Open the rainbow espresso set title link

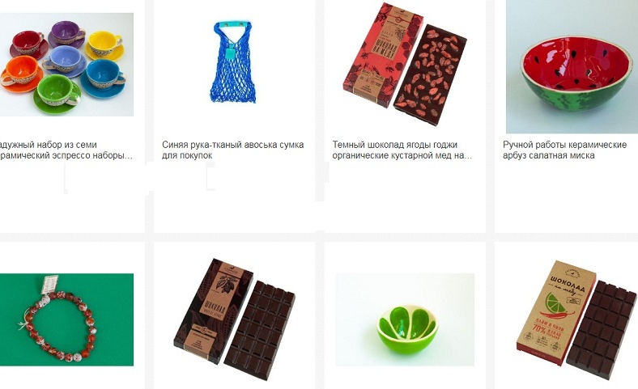pos(66,150)
